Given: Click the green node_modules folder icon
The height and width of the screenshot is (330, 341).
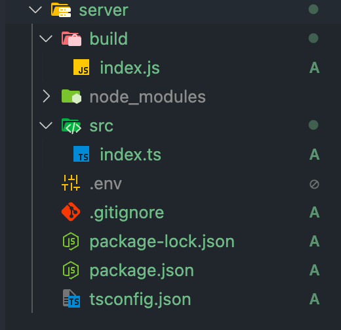Looking at the screenshot, I should pos(71,97).
